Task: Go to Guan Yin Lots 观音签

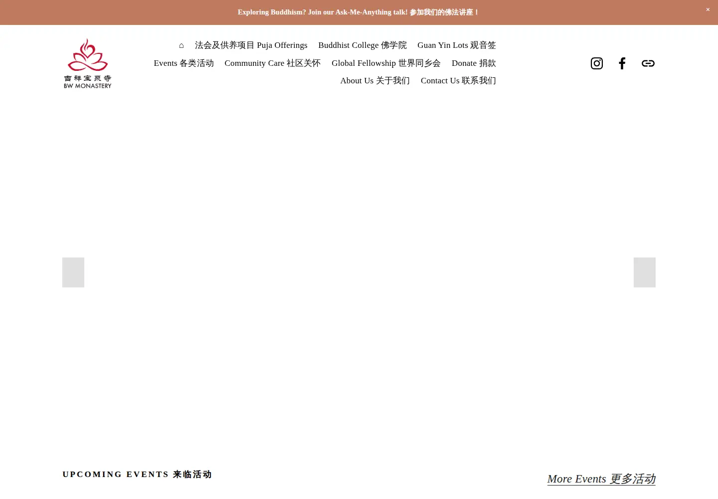Action: tap(457, 45)
